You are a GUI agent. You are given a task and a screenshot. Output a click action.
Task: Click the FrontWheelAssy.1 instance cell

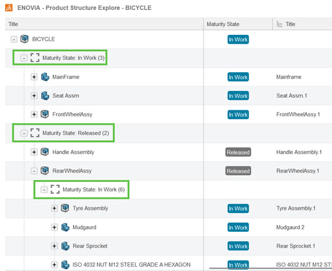298,115
